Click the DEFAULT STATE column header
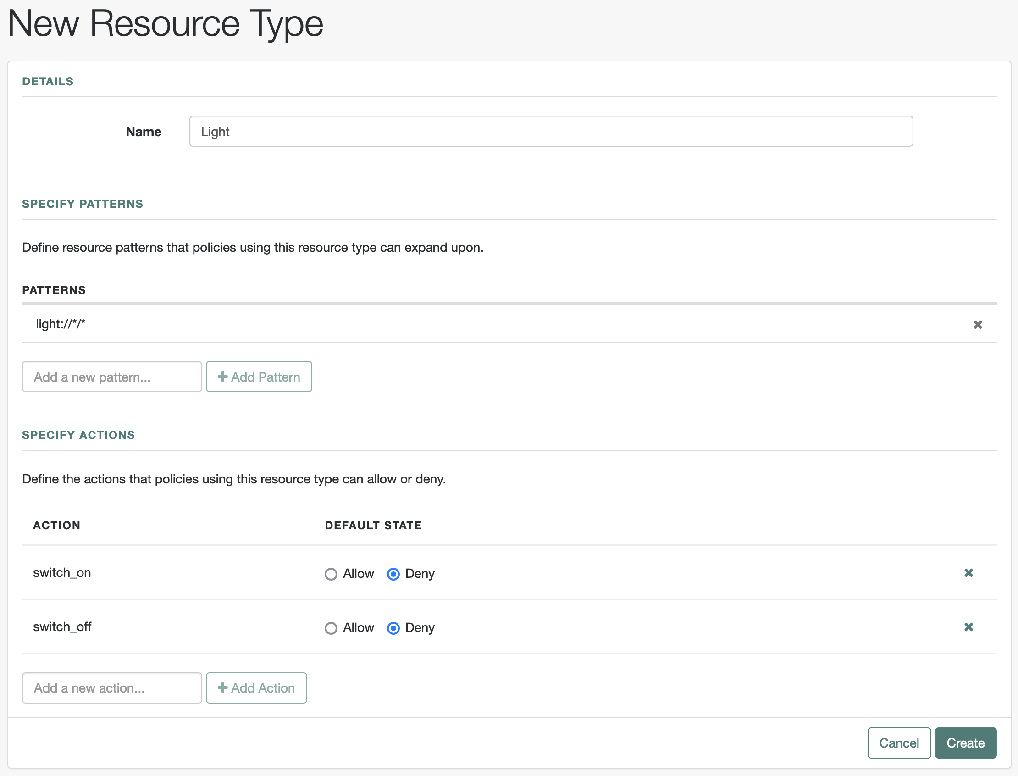 coord(373,525)
